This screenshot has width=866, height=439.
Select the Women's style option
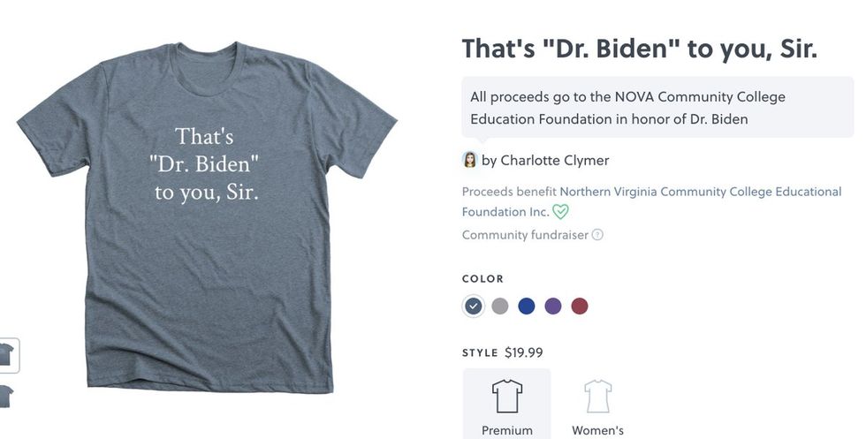click(x=597, y=430)
